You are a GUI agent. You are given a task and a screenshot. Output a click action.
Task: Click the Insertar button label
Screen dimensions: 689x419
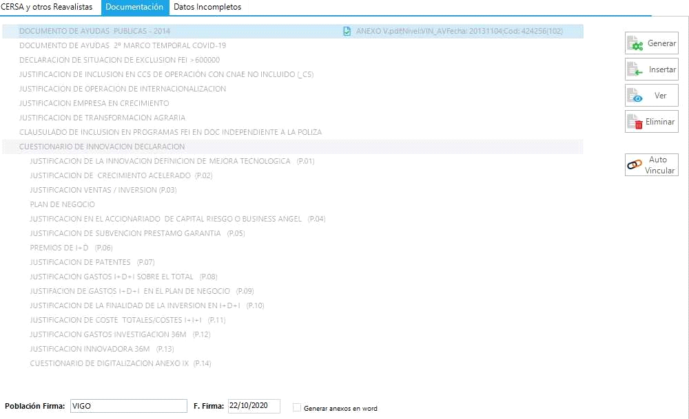click(662, 69)
